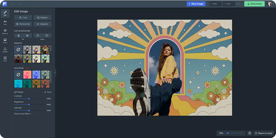Click the canvas image

click(x=164, y=67)
